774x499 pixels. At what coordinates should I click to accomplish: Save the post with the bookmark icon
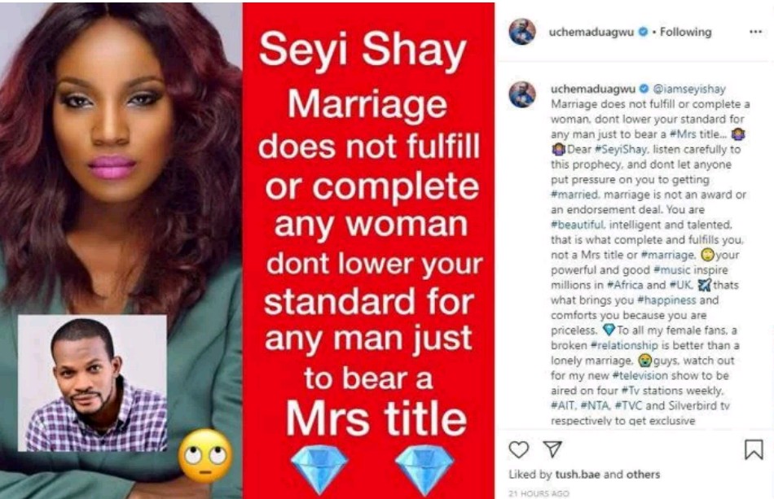tap(754, 449)
